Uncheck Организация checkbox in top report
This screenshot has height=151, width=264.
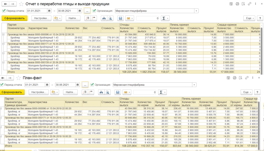pyautogui.click(x=94, y=11)
